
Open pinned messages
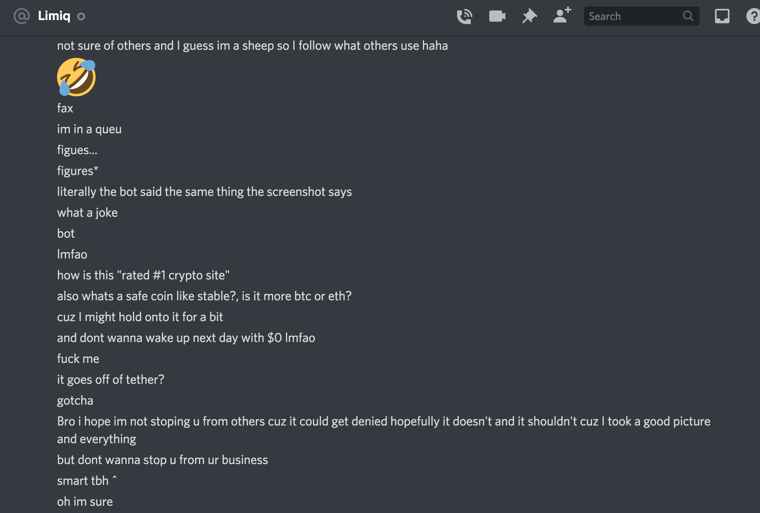(x=529, y=16)
